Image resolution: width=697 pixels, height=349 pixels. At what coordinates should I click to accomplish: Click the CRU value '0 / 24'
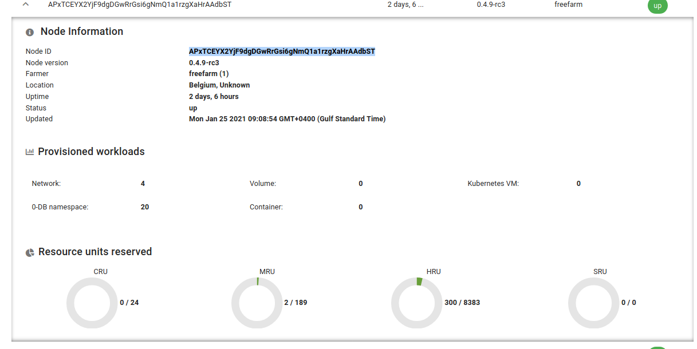[129, 303]
